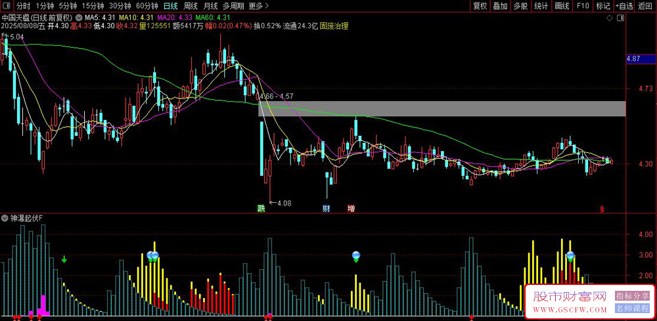Click the MA10: 4.31 indicator label
This screenshot has width=657, height=321.
[x=137, y=18]
